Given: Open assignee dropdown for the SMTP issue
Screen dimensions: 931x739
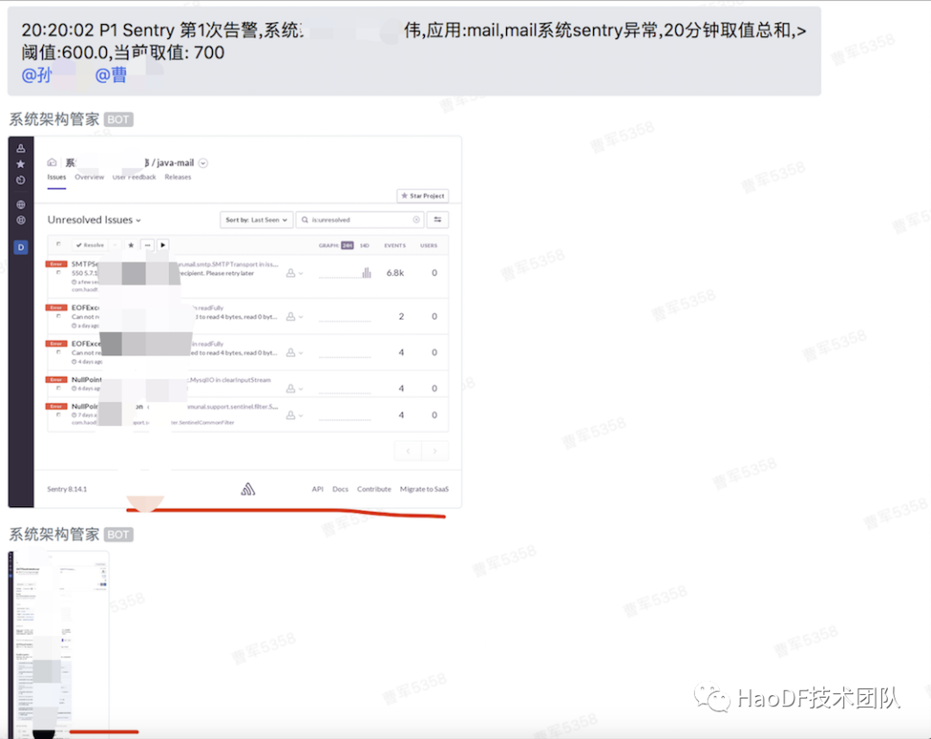Looking at the screenshot, I should tap(295, 272).
